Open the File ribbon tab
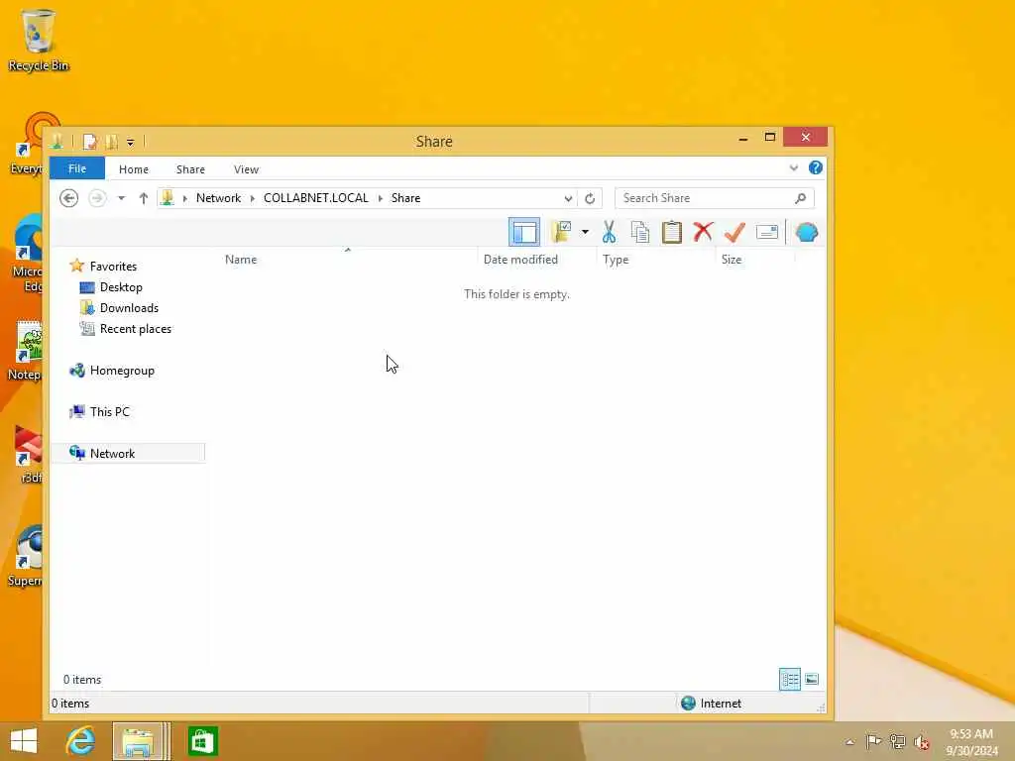 tap(77, 168)
